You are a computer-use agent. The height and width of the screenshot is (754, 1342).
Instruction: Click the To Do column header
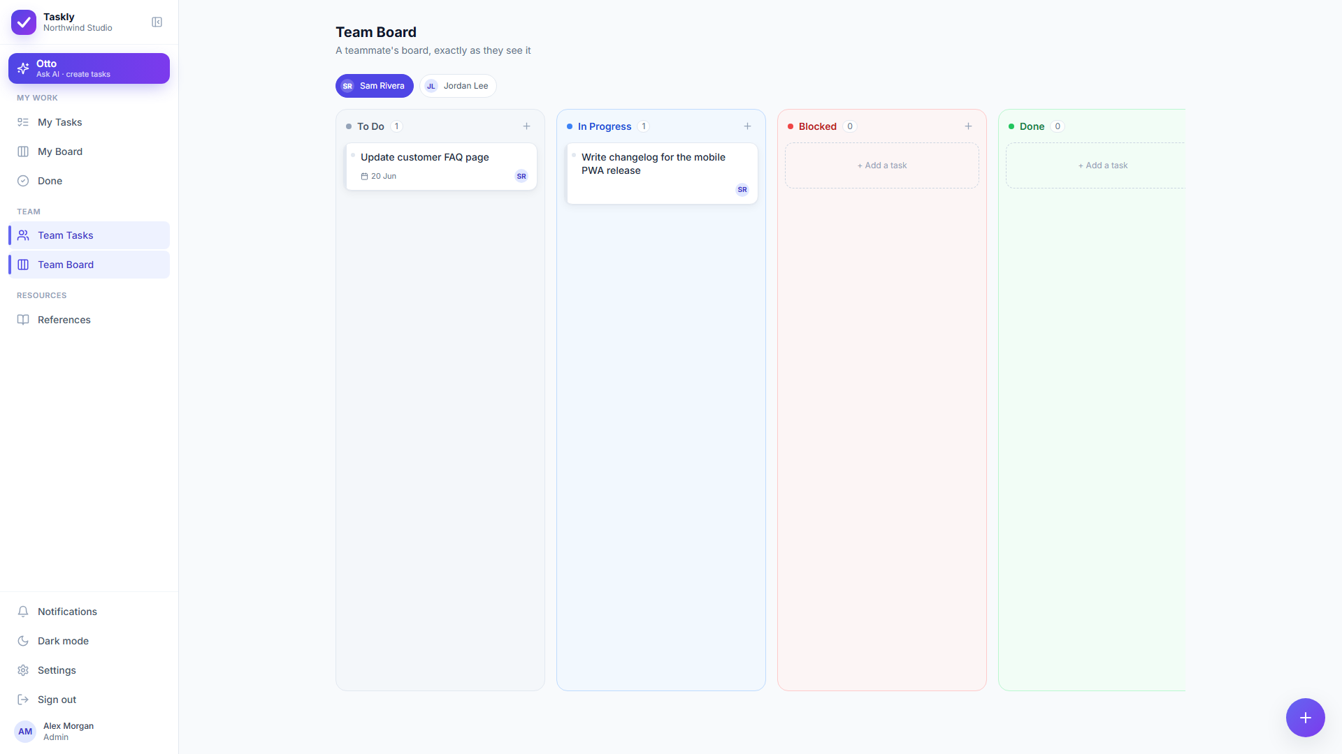(x=370, y=126)
